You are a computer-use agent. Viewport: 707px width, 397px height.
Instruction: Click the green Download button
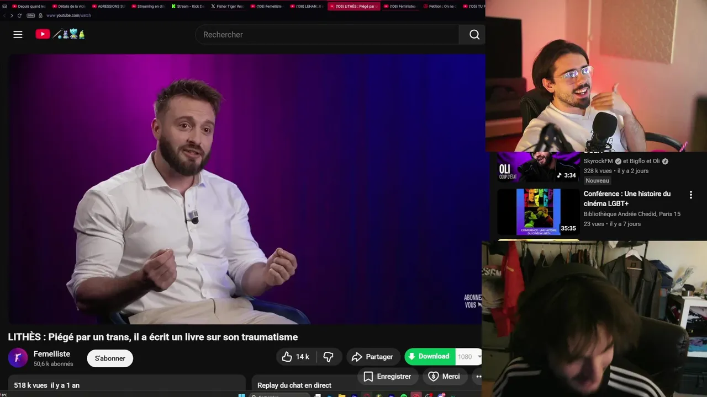429,357
